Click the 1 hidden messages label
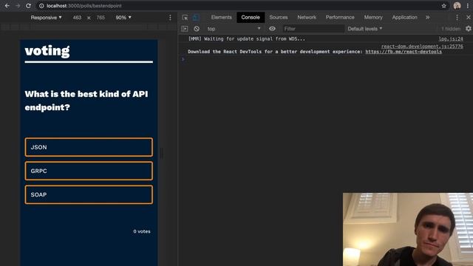The image size is (473, 266). pyautogui.click(x=451, y=29)
